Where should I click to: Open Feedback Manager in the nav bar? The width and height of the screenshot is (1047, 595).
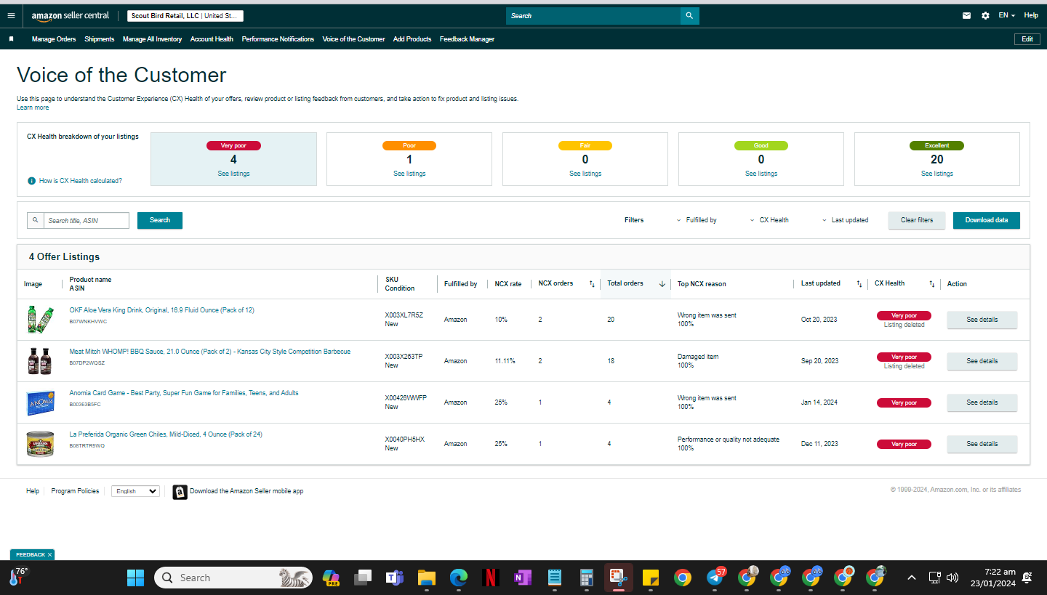click(x=467, y=39)
